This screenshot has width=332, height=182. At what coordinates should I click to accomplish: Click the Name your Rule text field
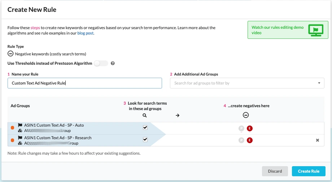click(x=85, y=83)
